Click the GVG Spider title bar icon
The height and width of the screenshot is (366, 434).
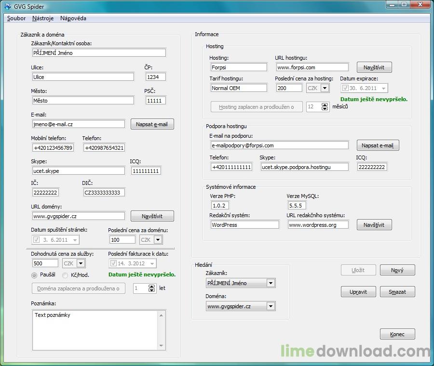click(8, 6)
